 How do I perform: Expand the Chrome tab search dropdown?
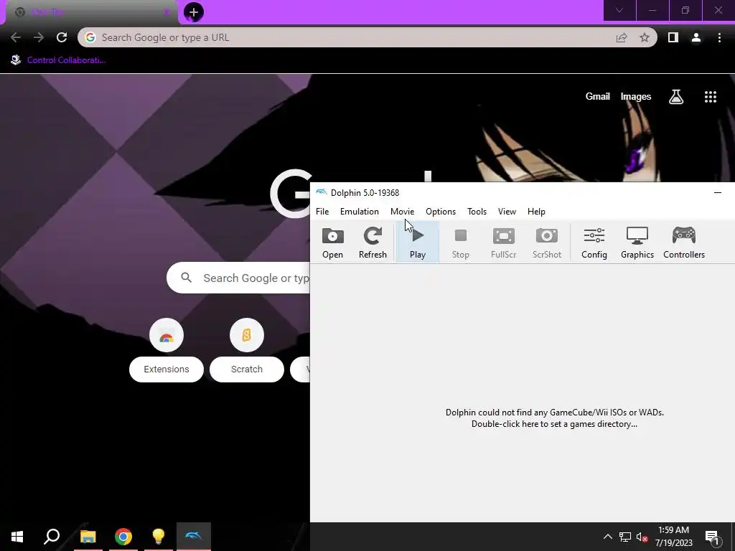619,10
